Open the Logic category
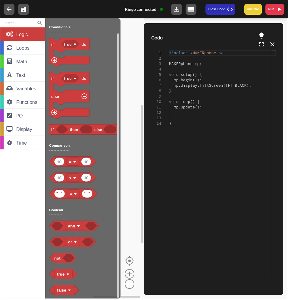Image resolution: width=288 pixels, height=300 pixels. 23,34
